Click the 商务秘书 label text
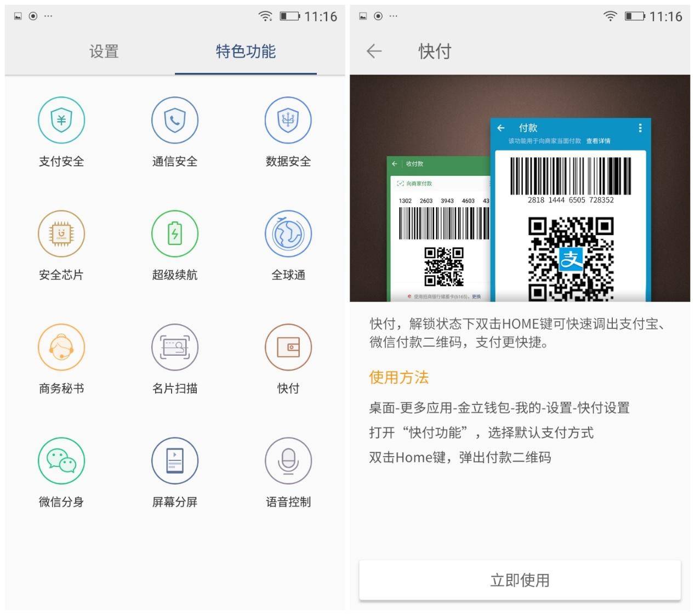The image size is (695, 615). pos(61,388)
